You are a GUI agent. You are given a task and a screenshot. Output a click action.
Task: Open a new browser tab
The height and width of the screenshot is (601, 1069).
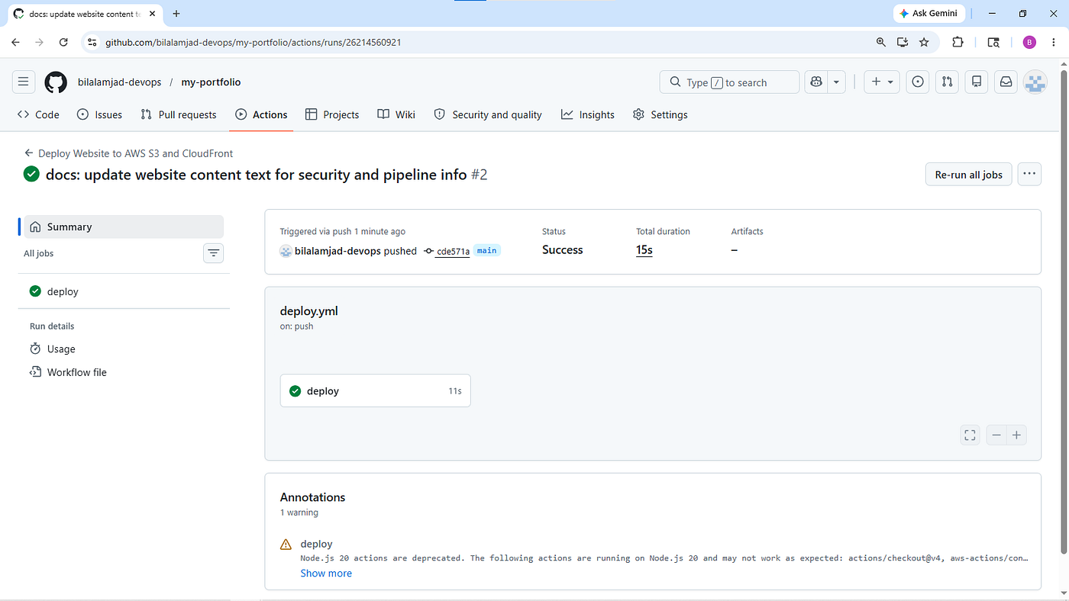click(x=176, y=14)
